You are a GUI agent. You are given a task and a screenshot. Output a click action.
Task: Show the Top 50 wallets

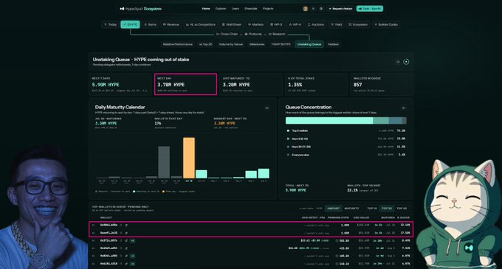tap(402, 209)
